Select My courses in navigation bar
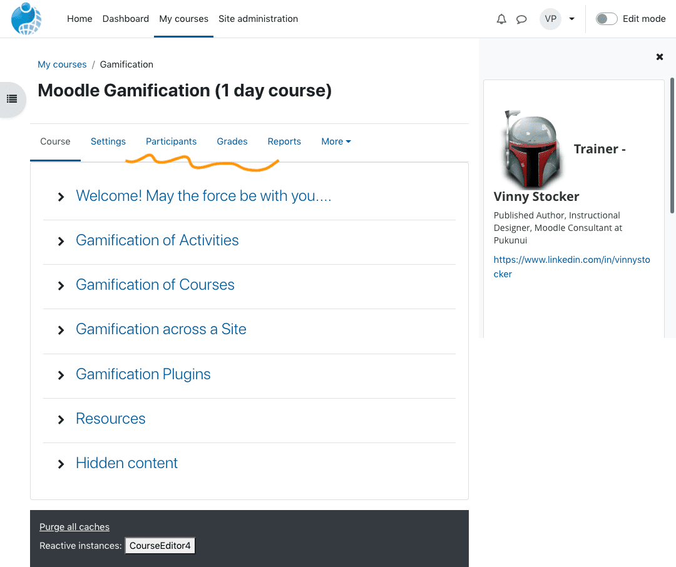This screenshot has height=567, width=676. click(x=183, y=19)
